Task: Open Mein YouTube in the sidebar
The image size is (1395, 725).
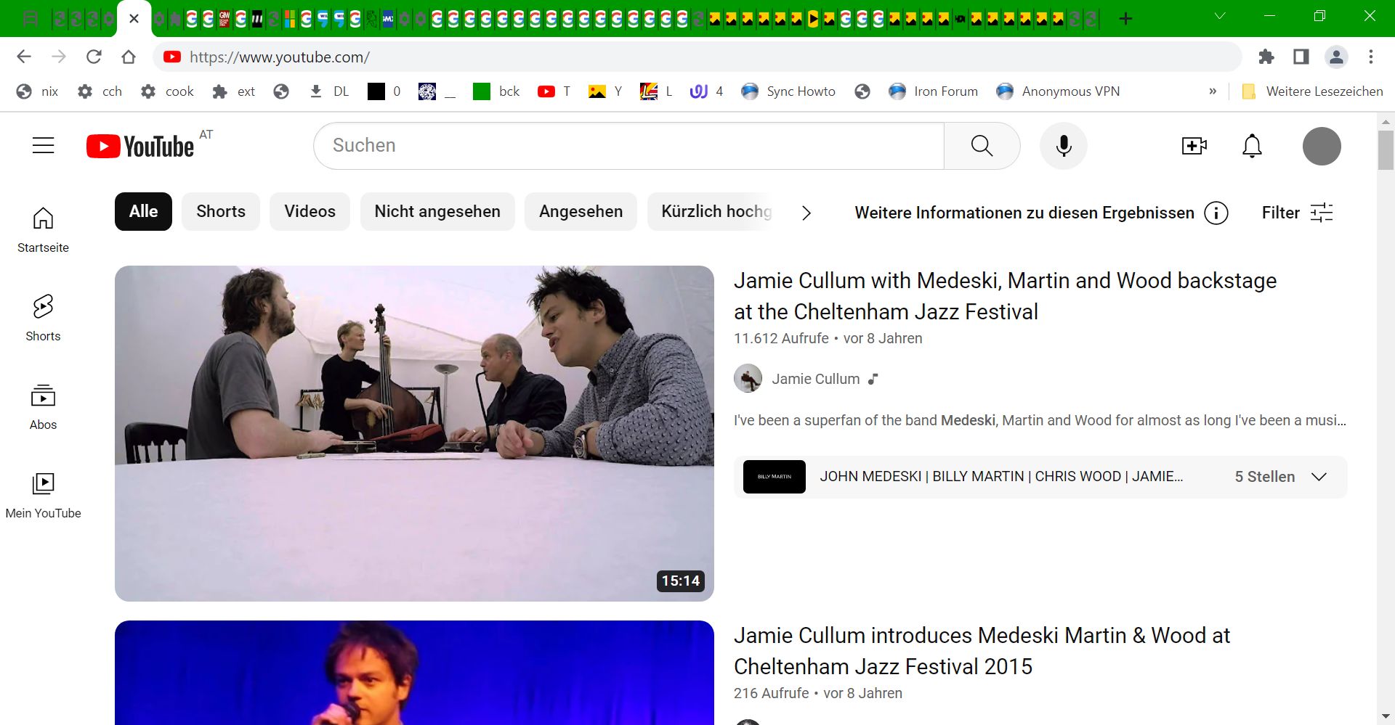Action: click(43, 496)
